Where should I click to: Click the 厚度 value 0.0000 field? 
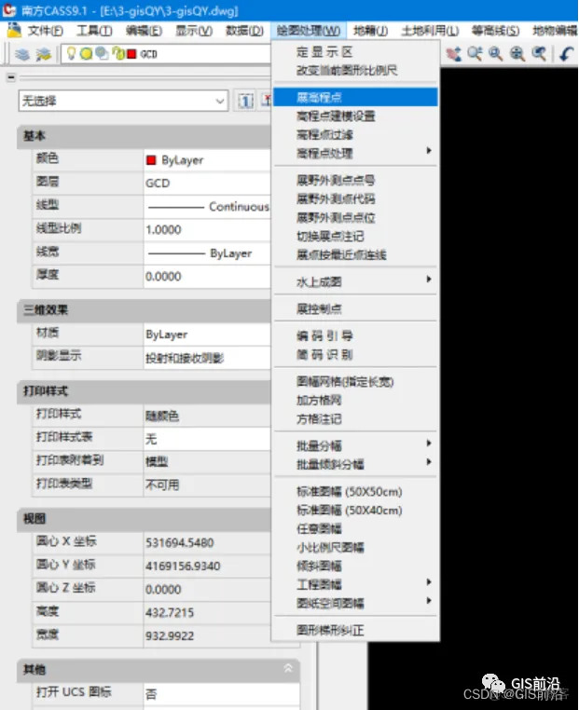208,276
